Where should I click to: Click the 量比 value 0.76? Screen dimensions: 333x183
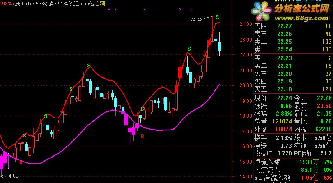tap(326, 121)
